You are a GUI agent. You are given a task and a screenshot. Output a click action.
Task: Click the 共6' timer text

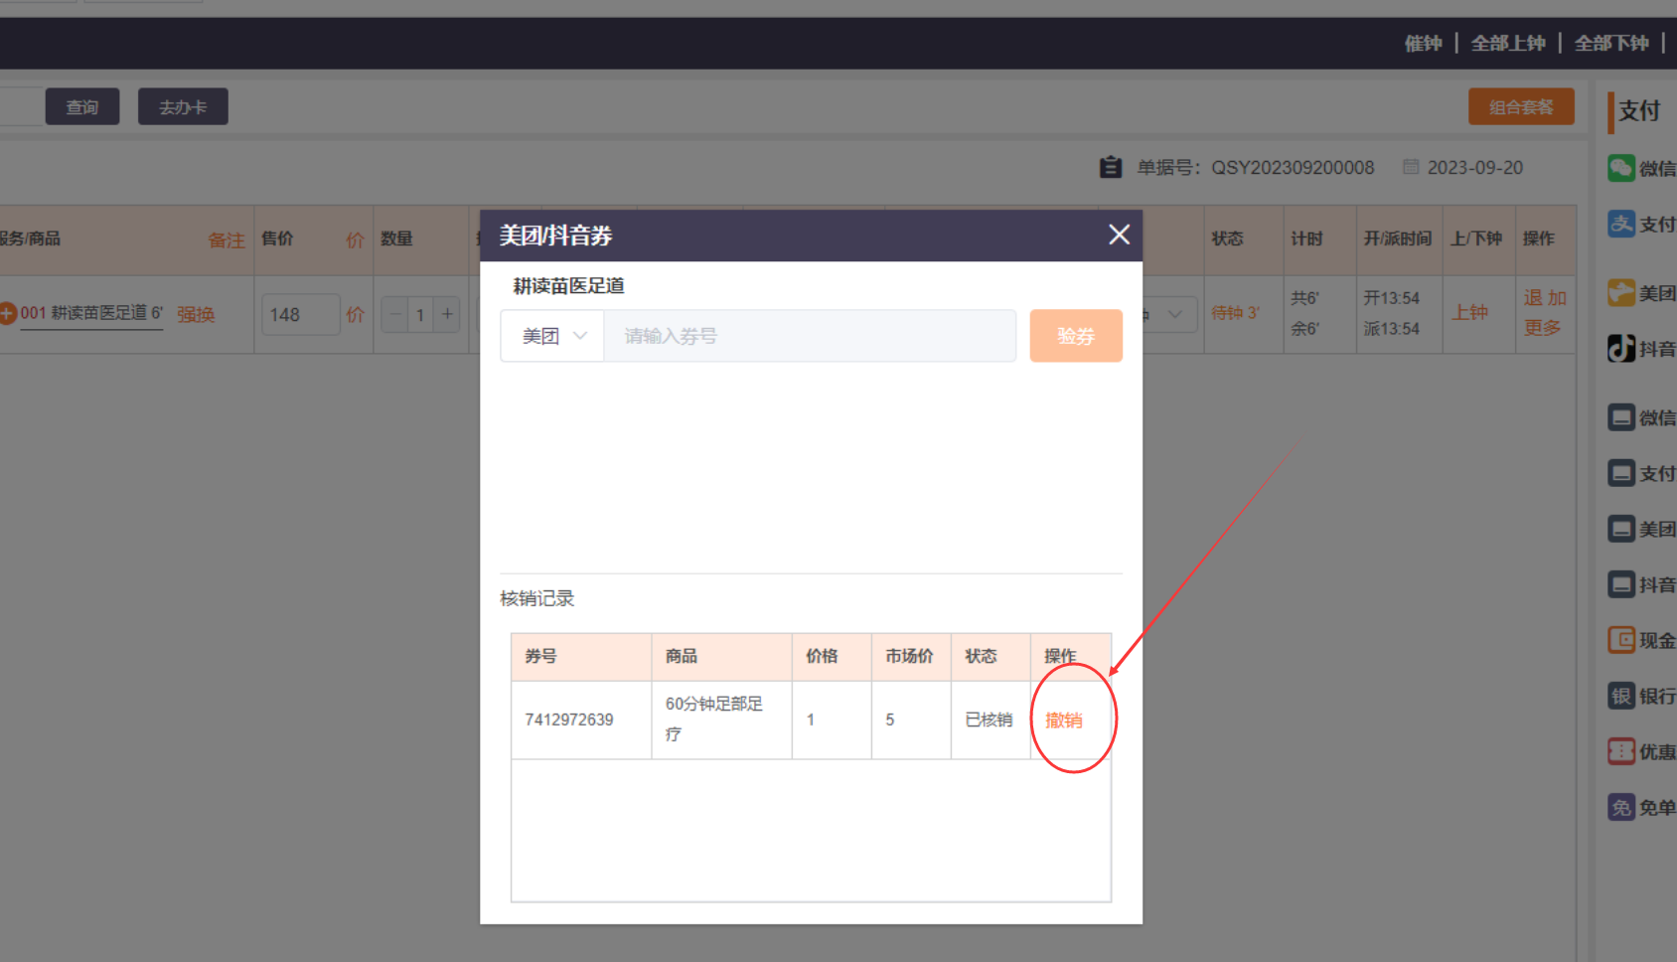(1304, 298)
